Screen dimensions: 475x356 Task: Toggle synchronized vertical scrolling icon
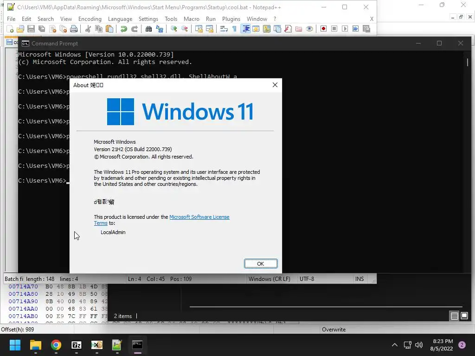tap(199, 29)
